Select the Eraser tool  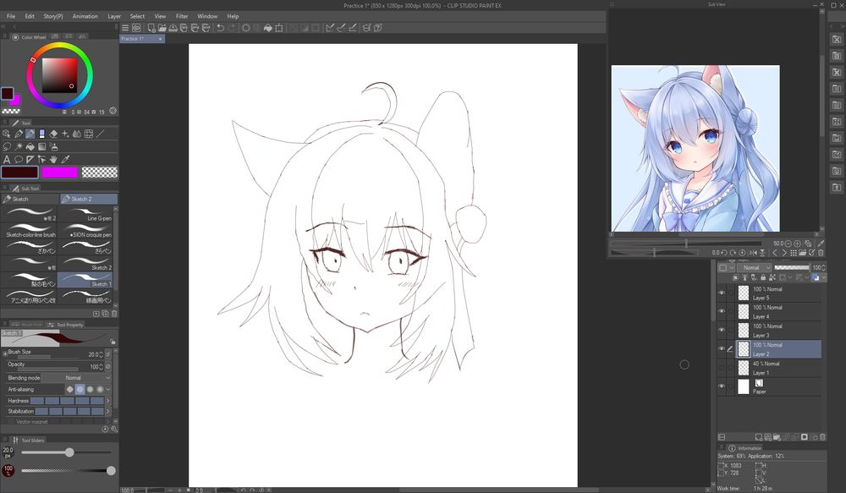(53, 134)
